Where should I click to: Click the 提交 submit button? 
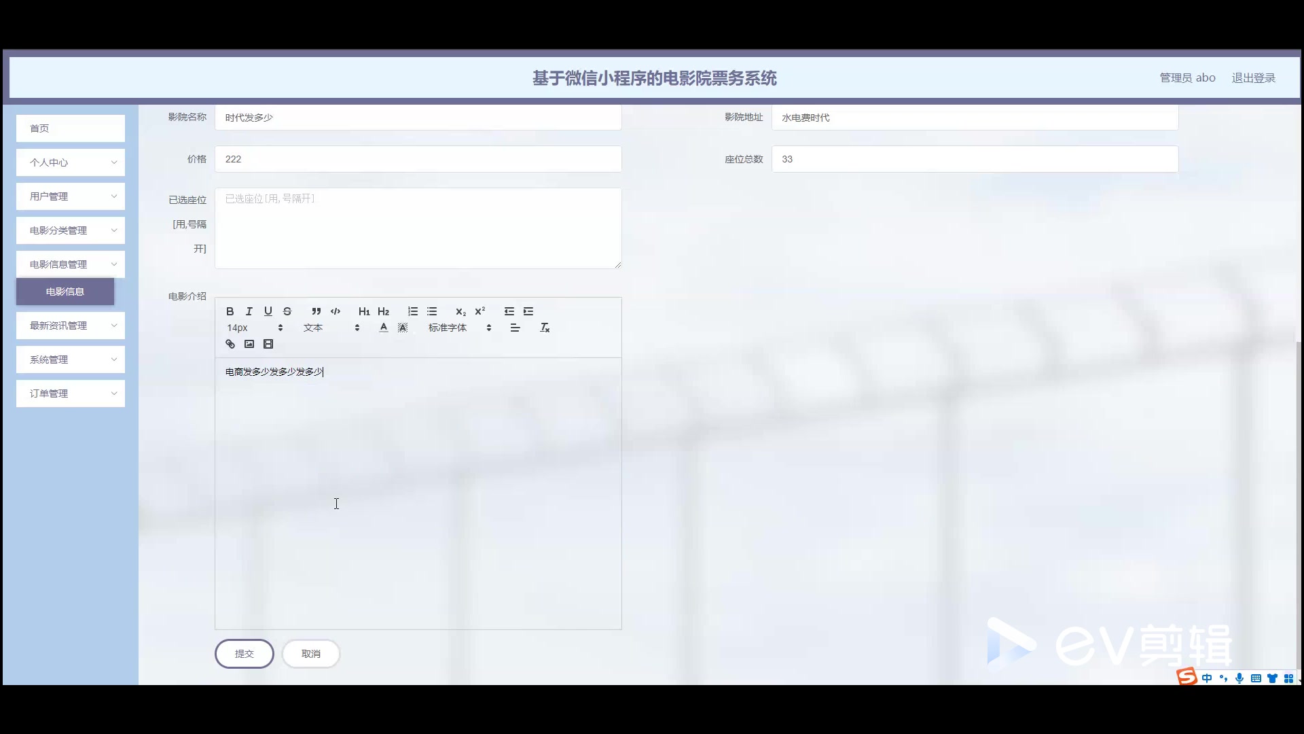point(244,654)
